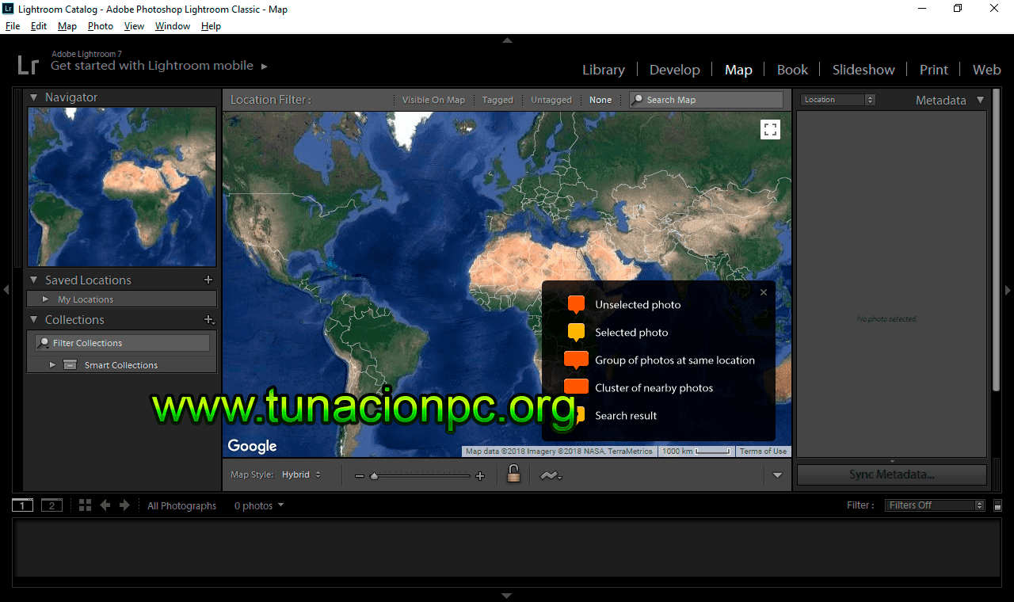
Task: Expand Smart Collections set
Action: [52, 365]
